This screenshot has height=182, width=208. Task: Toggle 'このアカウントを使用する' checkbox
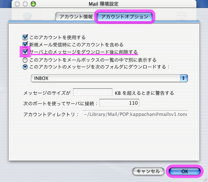[25, 37]
